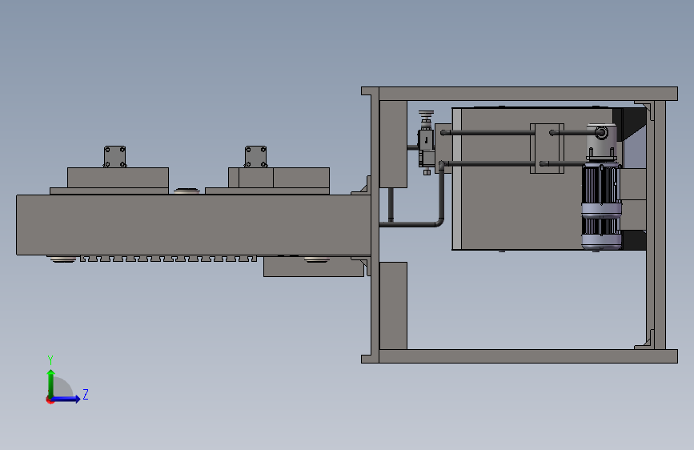Viewport: 694px width, 450px height.
Task: Click the blue Z axis arrow of the triad
Action: point(66,399)
